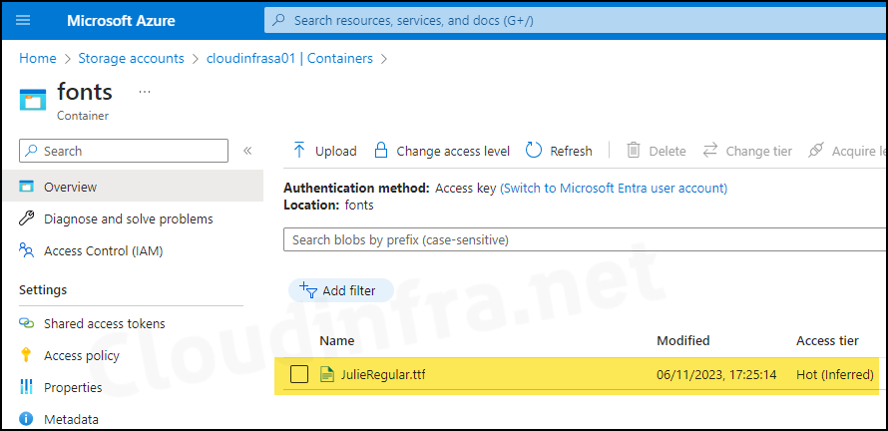Click the JulieRegular.ttf file icon
888x431 pixels.
(x=327, y=374)
